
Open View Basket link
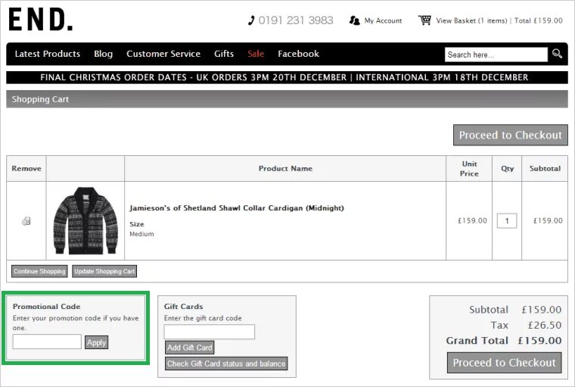471,20
